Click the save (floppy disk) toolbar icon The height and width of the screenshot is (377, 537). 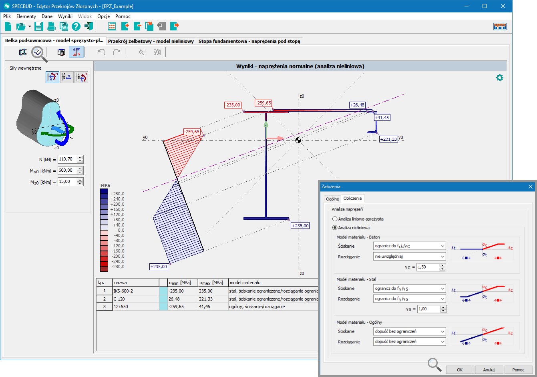point(38,26)
